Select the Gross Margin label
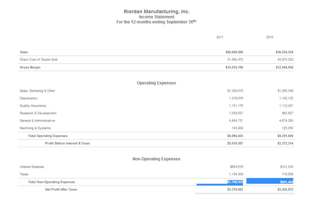310x199 pixels. pyautogui.click(x=30, y=68)
